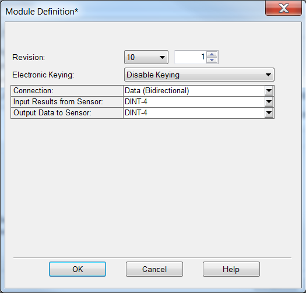Expand the Output Data to Sensor arrow

click(x=269, y=113)
